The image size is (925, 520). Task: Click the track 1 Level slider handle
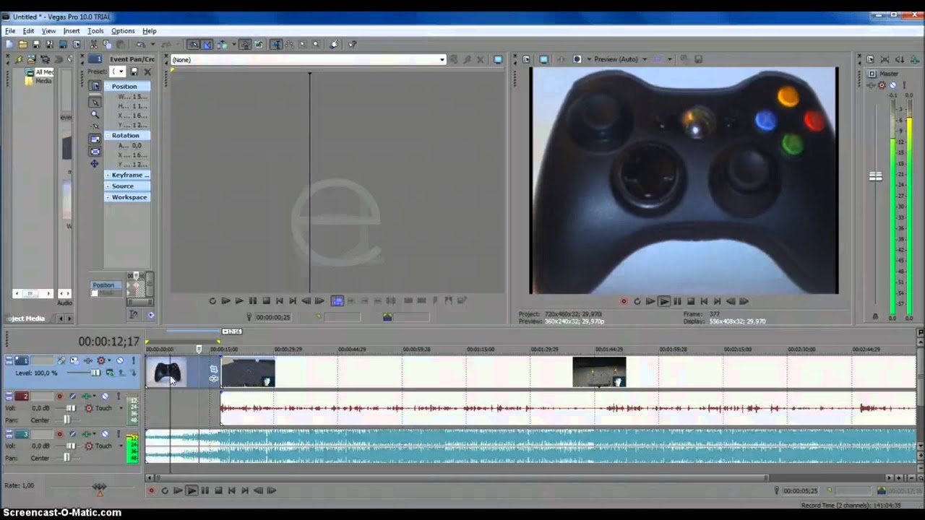click(95, 373)
